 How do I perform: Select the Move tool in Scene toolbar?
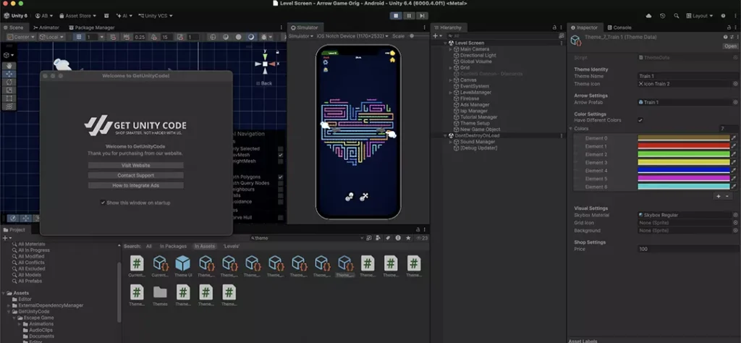tap(9, 74)
